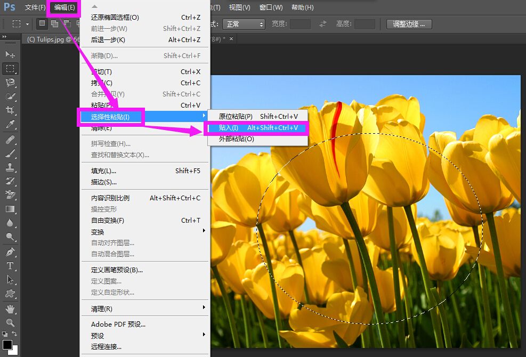This screenshot has height=357, width=526.
Task: Choose 原位粘贴(P) in the submenu
Action: click(x=257, y=117)
